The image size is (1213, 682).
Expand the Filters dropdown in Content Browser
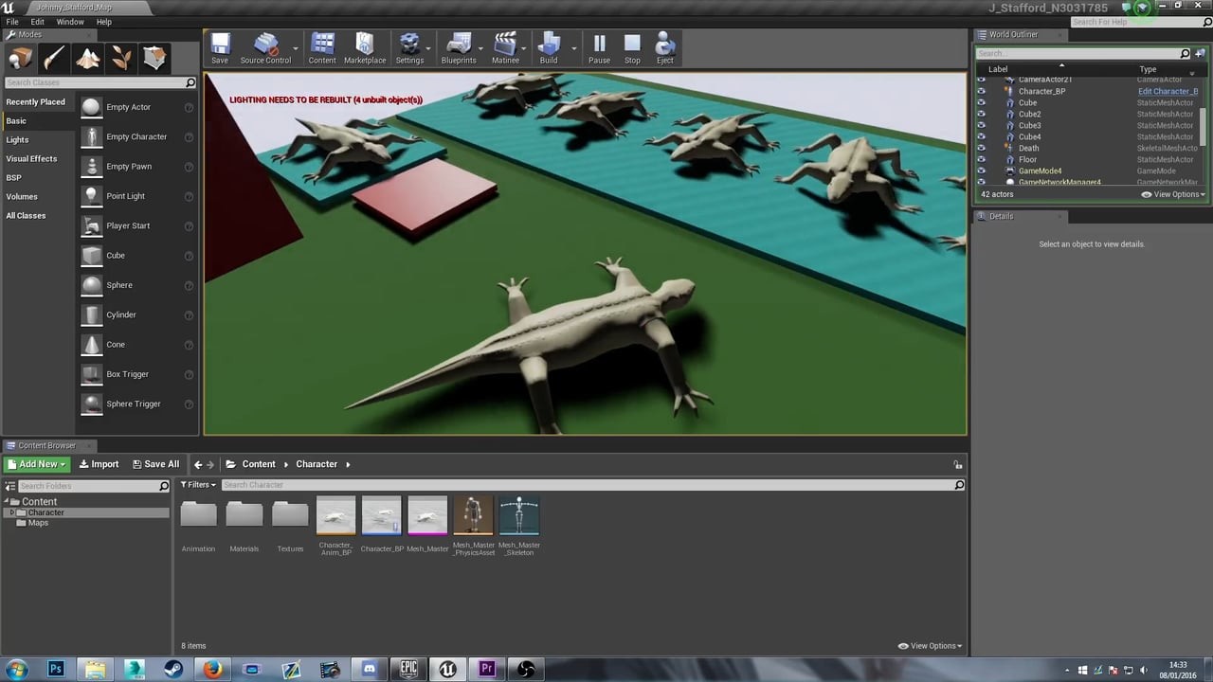(x=198, y=484)
